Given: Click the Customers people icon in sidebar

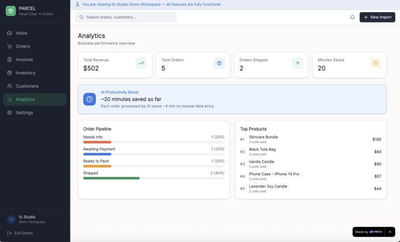Looking at the screenshot, I should pos(9,86).
